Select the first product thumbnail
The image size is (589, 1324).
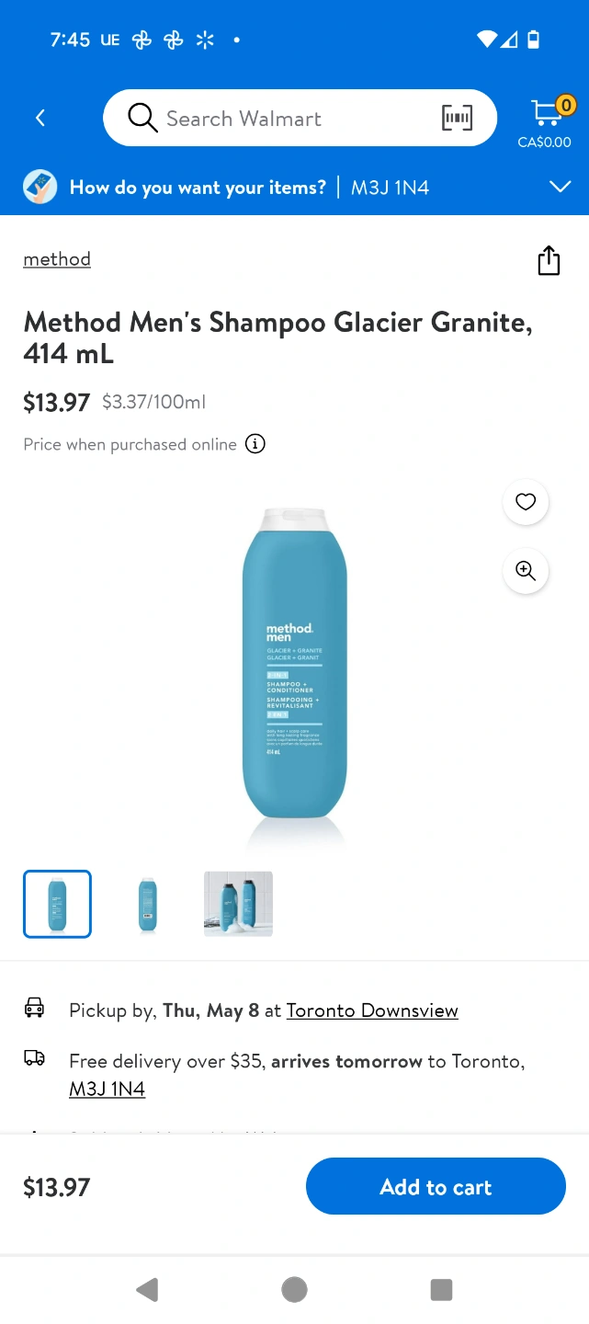(x=57, y=904)
